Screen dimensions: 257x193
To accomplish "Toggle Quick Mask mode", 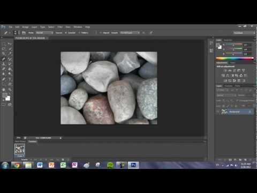I will (4, 105).
